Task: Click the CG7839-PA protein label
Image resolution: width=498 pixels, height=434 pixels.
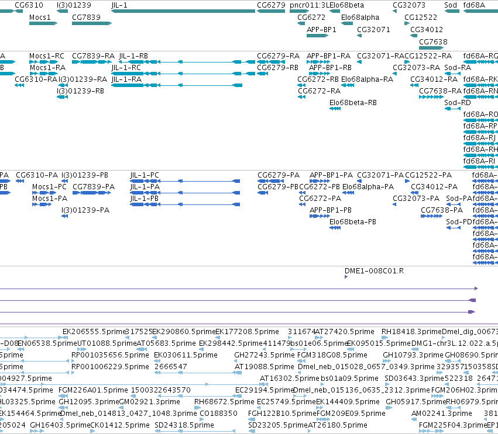Action: coord(94,187)
